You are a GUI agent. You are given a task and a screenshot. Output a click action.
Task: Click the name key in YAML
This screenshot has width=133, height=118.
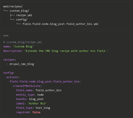(6, 47)
